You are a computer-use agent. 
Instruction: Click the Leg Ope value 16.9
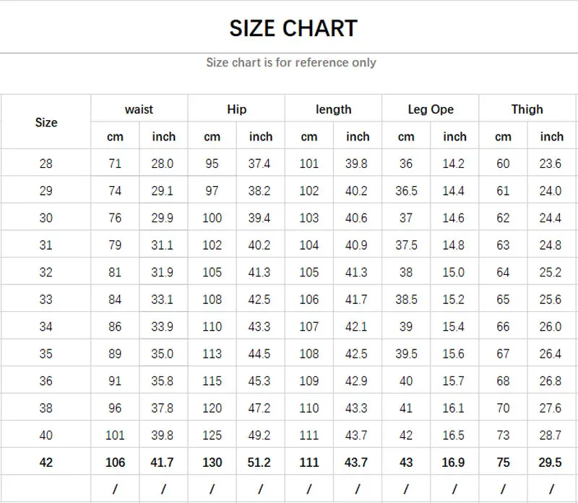point(455,462)
